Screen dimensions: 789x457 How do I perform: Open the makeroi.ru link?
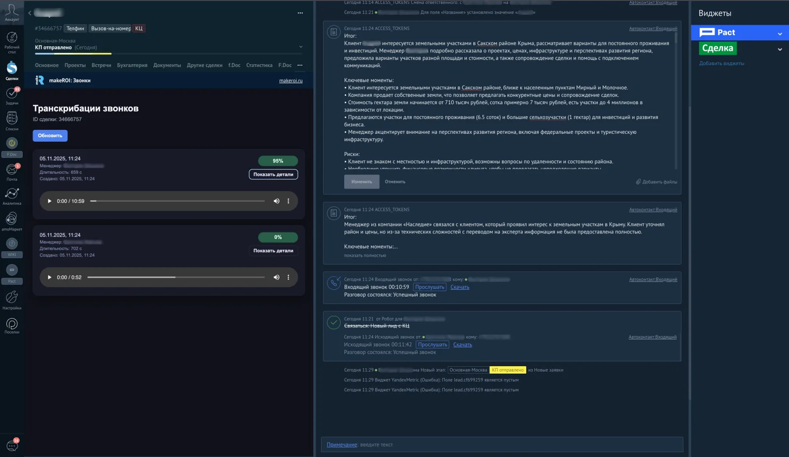[291, 80]
